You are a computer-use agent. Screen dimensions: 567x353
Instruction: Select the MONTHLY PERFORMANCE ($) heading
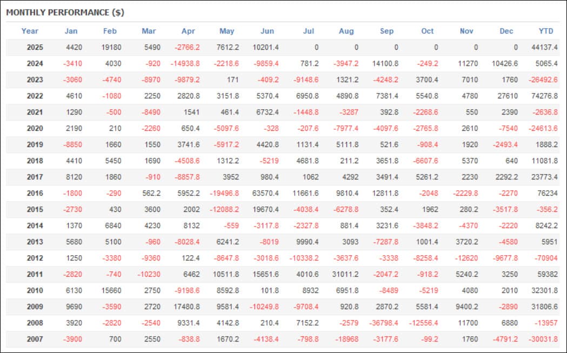click(x=65, y=12)
